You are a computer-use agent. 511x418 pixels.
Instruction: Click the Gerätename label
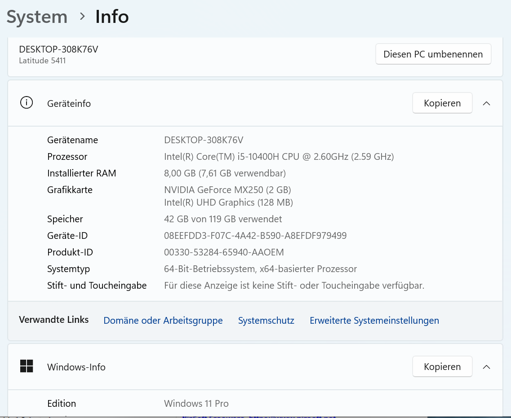tap(72, 140)
